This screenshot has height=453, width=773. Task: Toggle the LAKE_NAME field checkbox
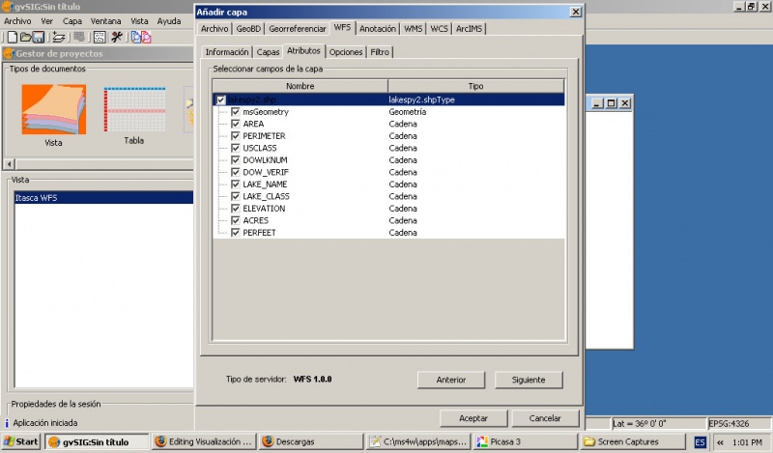[x=235, y=184]
